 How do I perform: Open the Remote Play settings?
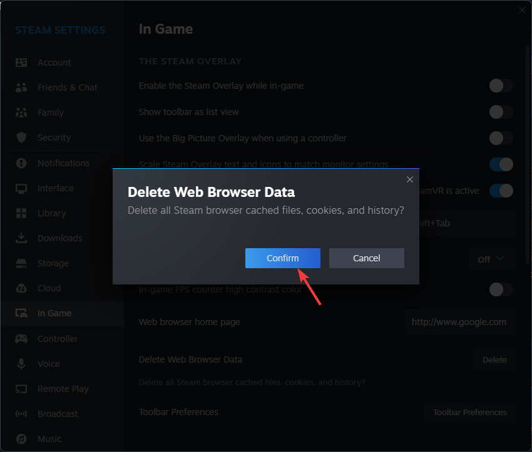63,389
